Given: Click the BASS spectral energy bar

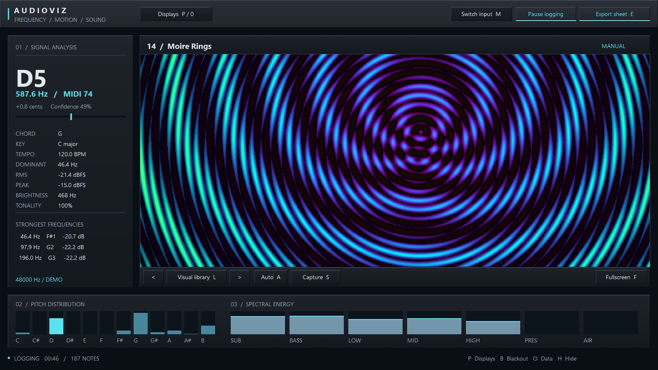Looking at the screenshot, I should 317,323.
